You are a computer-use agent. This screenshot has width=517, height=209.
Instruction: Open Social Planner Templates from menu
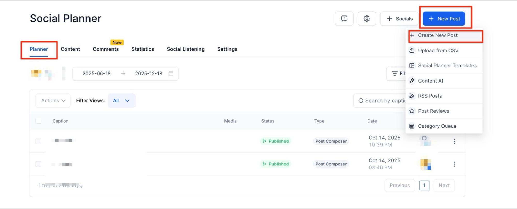[447, 66]
